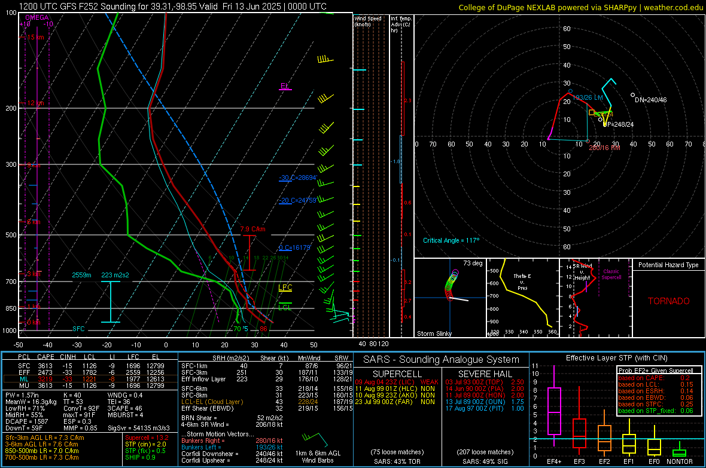Image resolution: width=706 pixels, height=468 pixels.
Task: Click the "Inf. Temp. Adv. (C/hr)" column header
Action: pos(401,25)
